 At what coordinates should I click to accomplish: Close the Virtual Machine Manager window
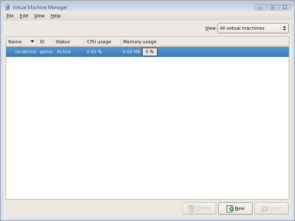(285, 7)
